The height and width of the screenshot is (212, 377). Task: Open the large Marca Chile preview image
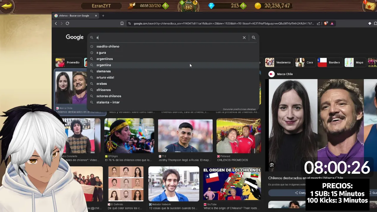tap(323, 125)
